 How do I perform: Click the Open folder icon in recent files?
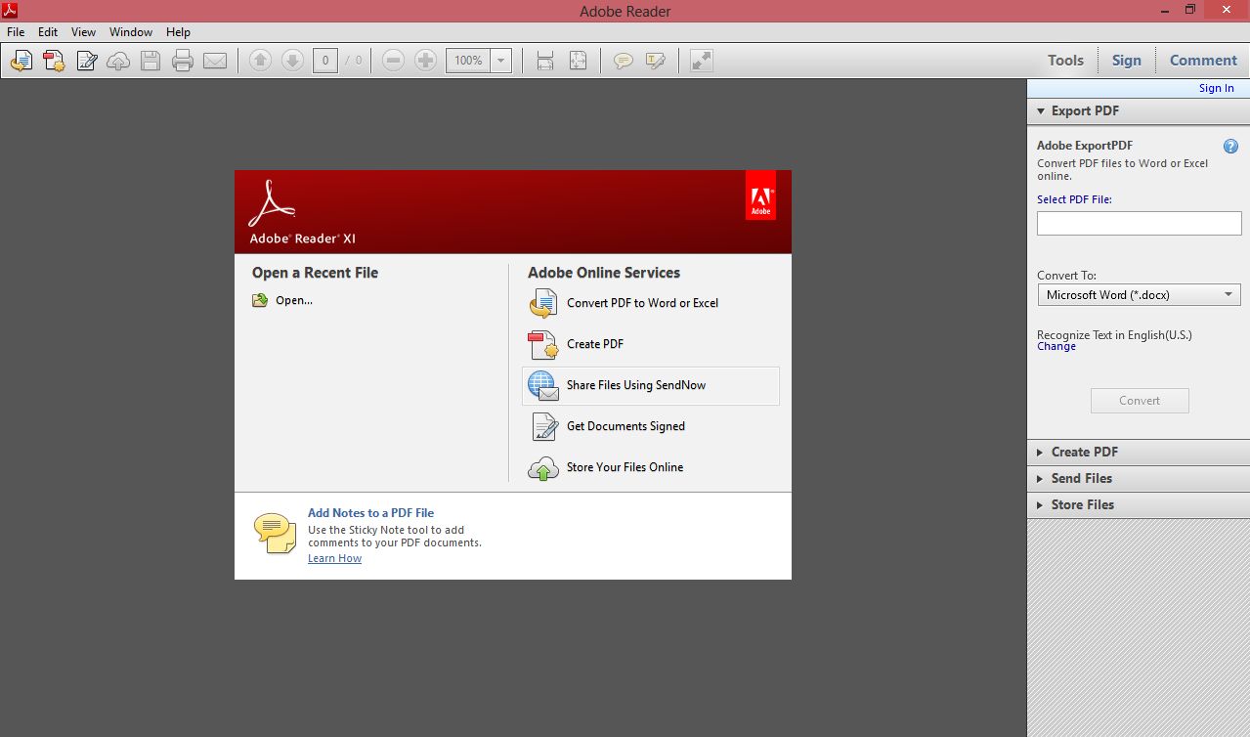click(260, 300)
